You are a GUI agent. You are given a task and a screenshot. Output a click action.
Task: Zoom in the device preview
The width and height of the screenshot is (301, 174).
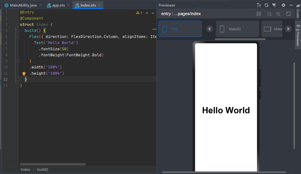coord(278,14)
